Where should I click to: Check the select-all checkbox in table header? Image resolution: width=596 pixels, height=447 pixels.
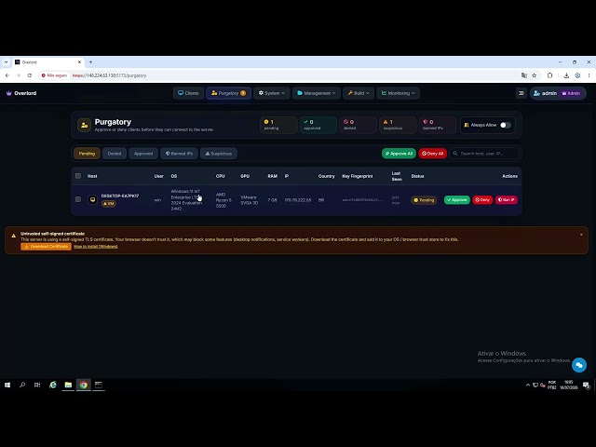78,176
